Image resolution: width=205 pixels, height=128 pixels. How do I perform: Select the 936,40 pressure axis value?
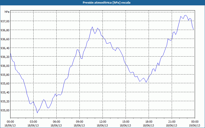tap(5, 48)
